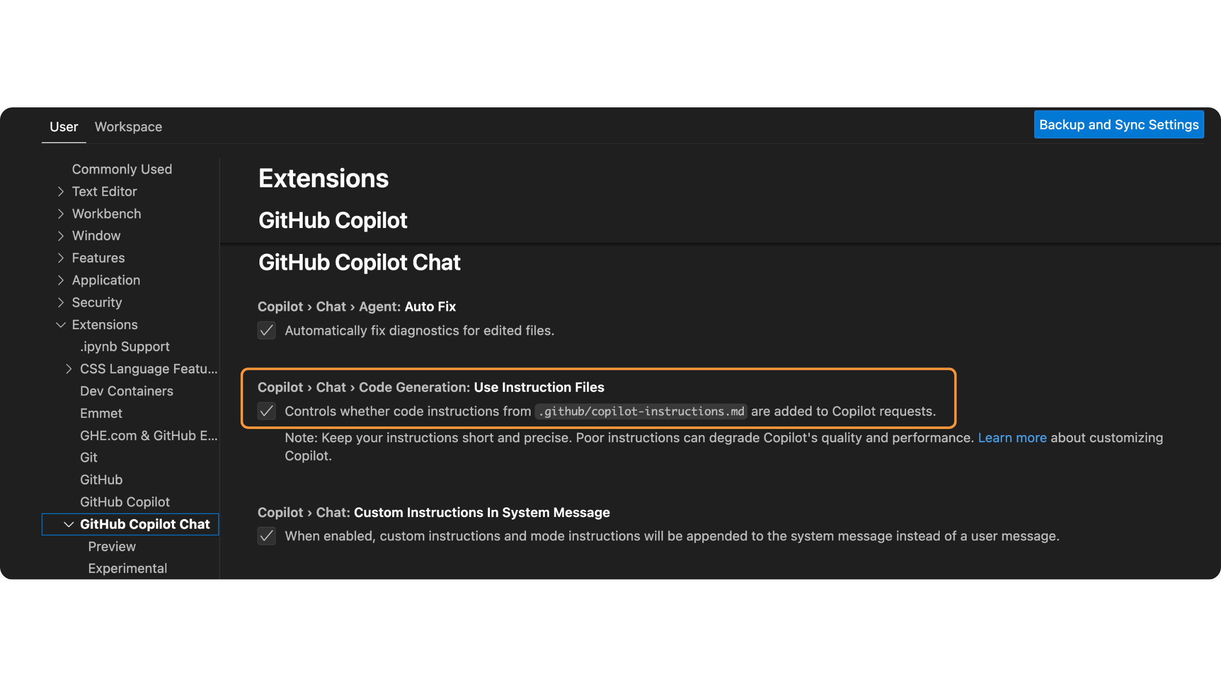The image size is (1221, 687).
Task: Switch to the Workspace settings tab
Action: (128, 127)
